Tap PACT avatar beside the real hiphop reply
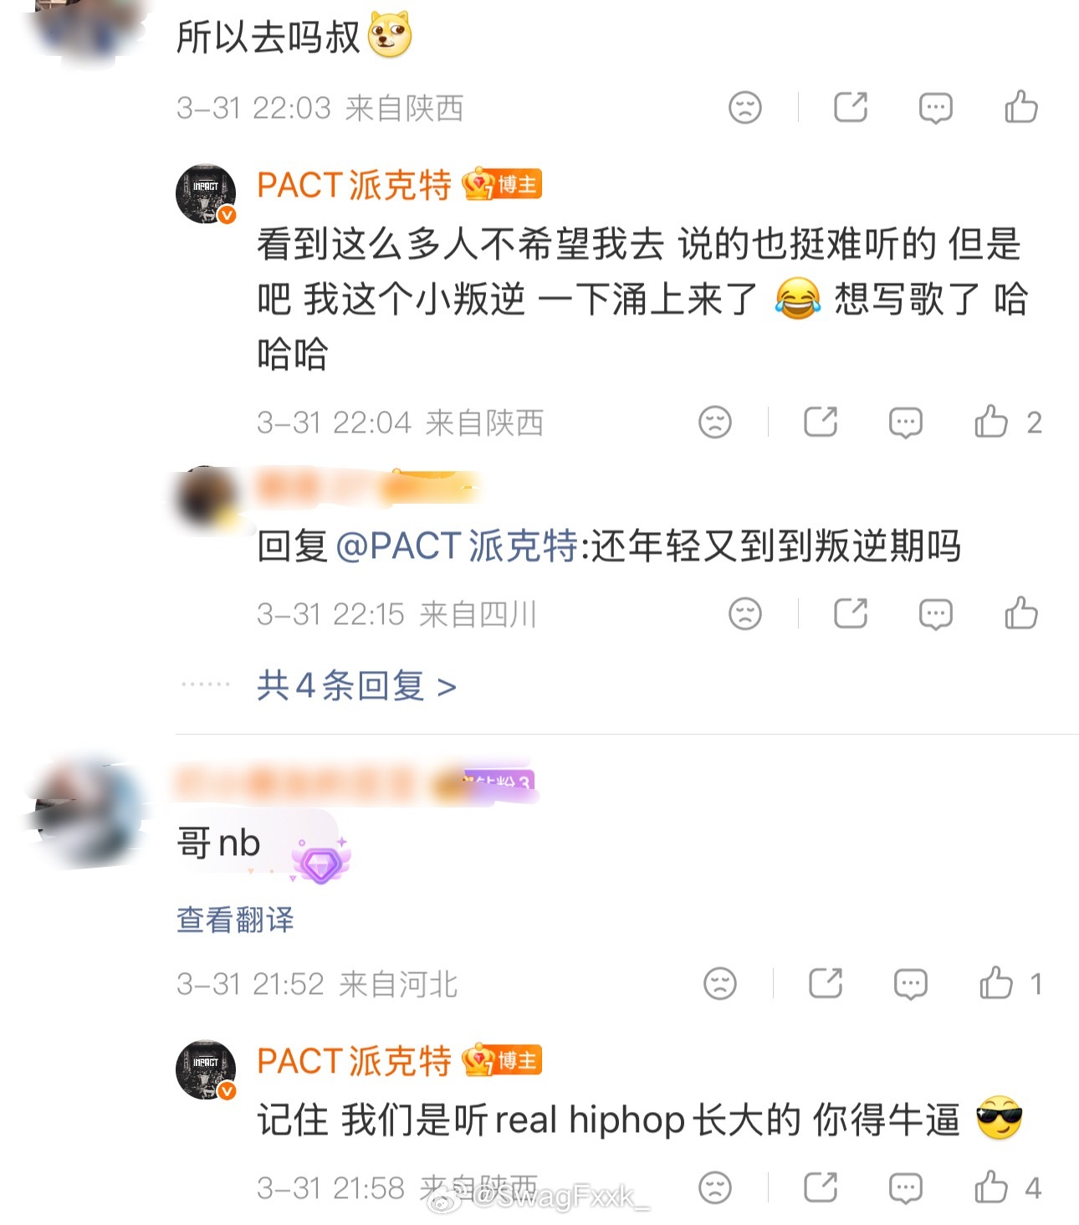This screenshot has height=1225, width=1079. tap(206, 1069)
